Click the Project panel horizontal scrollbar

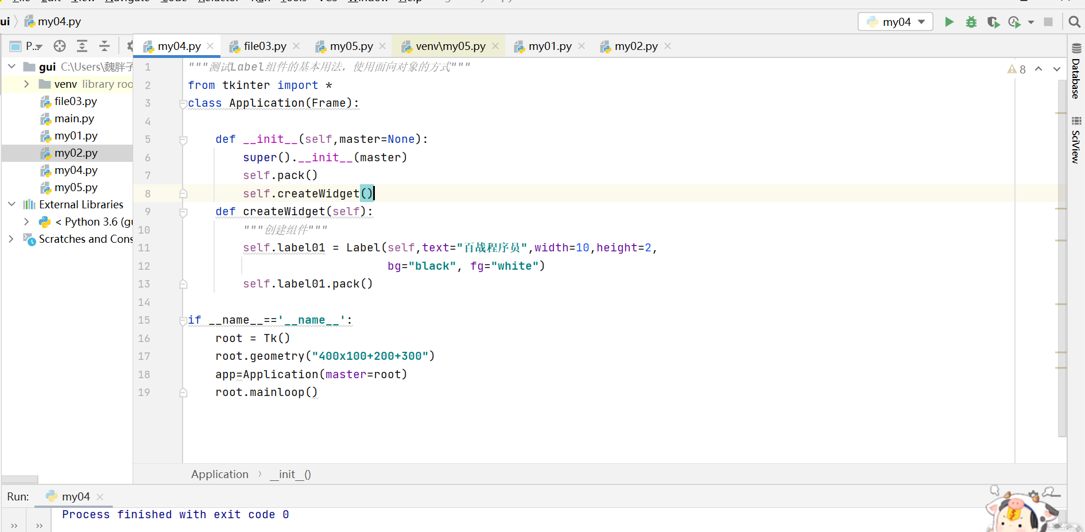[x=20, y=479]
